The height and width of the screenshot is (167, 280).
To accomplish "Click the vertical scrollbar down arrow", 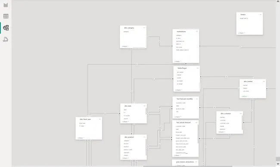I will click(278, 164).
